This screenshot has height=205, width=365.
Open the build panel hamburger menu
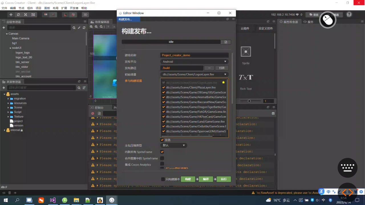233,19
